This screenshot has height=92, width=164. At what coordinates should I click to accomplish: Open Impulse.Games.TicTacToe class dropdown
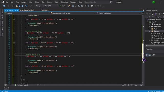(73, 13)
